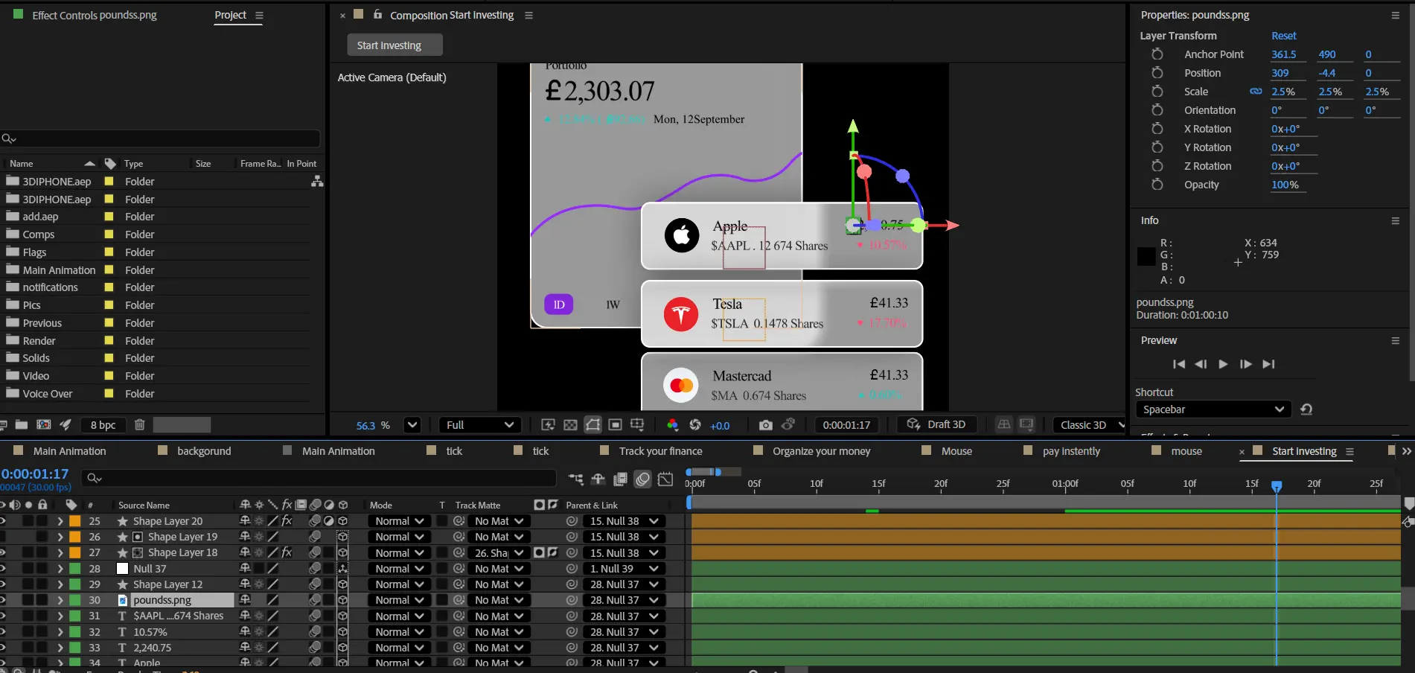Toggle the Scale constrain proportions link
Image resolution: width=1415 pixels, height=673 pixels.
tap(1256, 92)
